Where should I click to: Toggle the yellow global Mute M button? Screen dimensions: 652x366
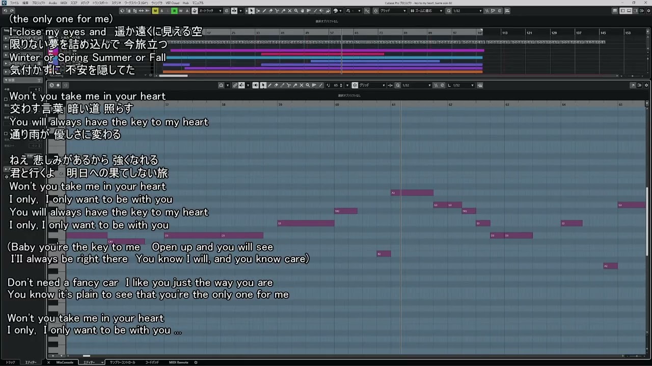[155, 11]
